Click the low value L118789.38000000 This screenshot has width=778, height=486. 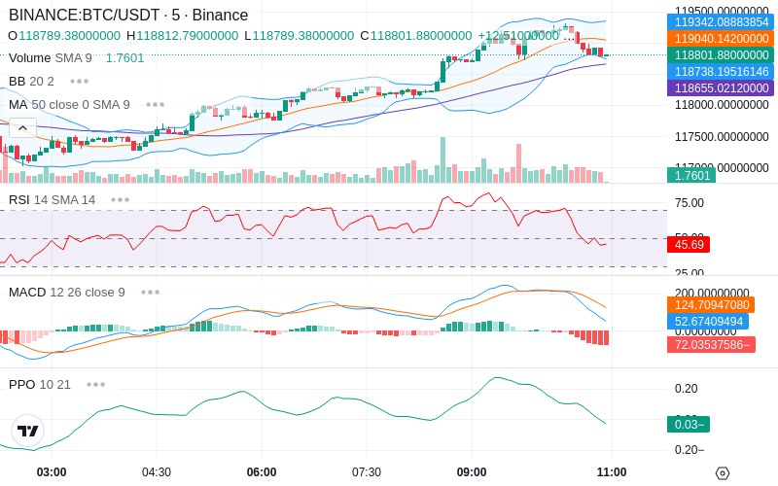300,36
